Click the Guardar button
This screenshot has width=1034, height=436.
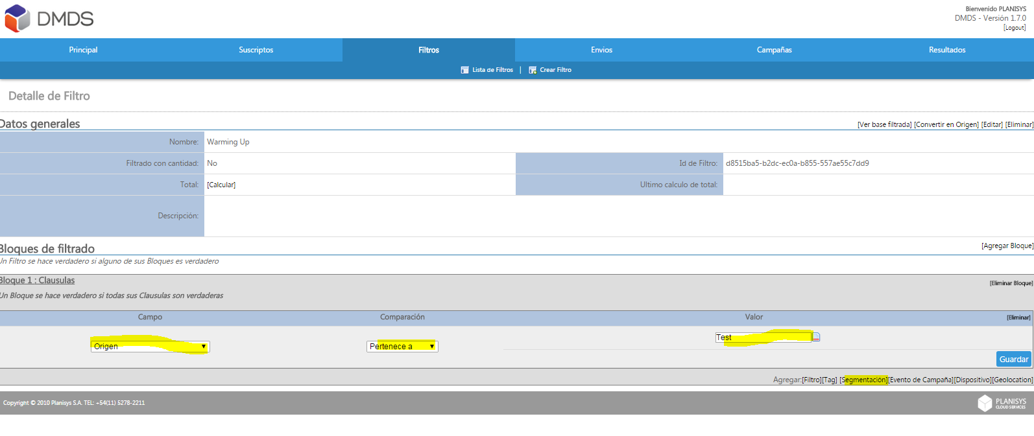(x=1014, y=359)
